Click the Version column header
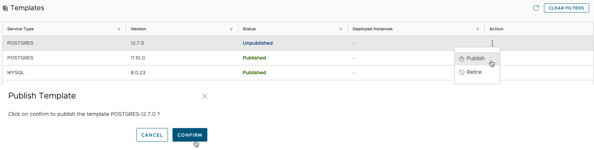594x150 pixels. [138, 29]
